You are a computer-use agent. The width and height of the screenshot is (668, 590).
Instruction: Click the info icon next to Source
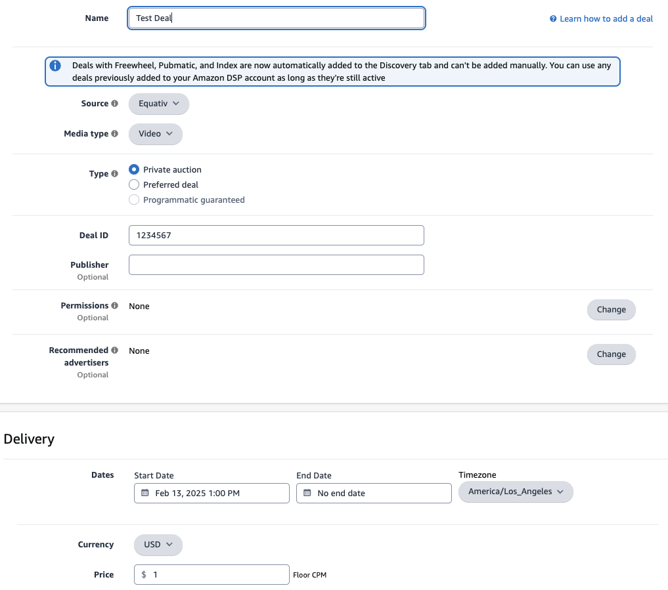114,104
